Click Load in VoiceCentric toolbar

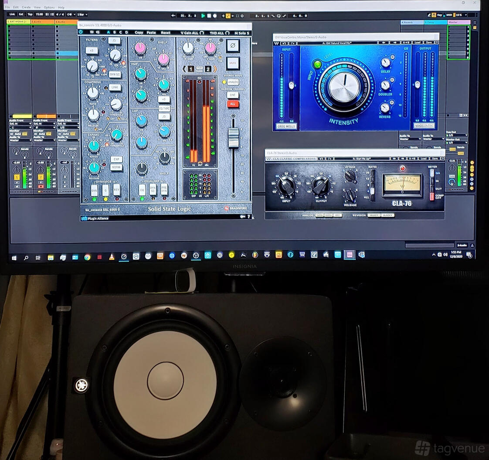coord(418,42)
